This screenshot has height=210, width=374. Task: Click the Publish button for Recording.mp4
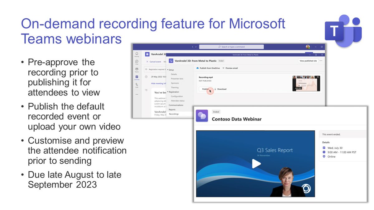pyautogui.click(x=205, y=89)
